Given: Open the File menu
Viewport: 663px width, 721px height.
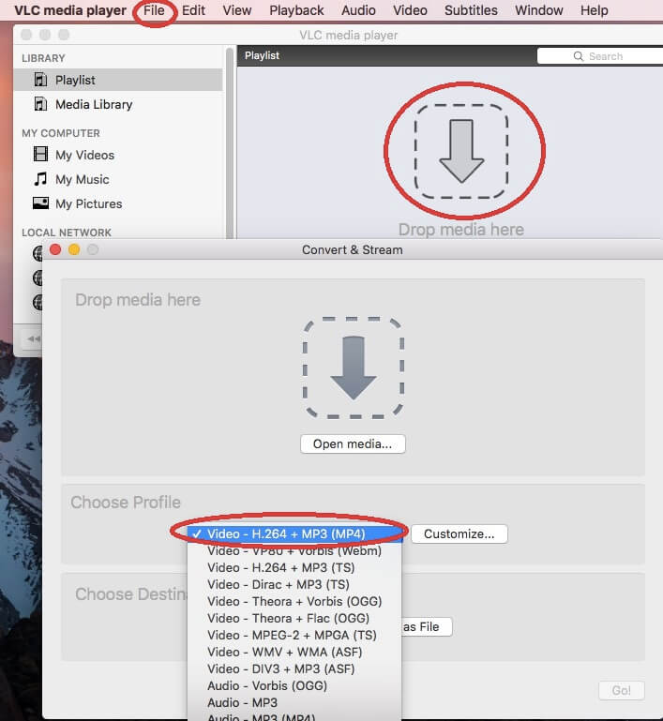Looking at the screenshot, I should [x=154, y=10].
